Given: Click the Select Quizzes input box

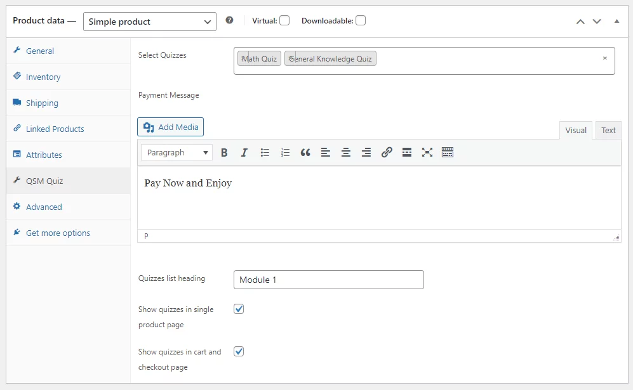Looking at the screenshot, I should [424, 61].
